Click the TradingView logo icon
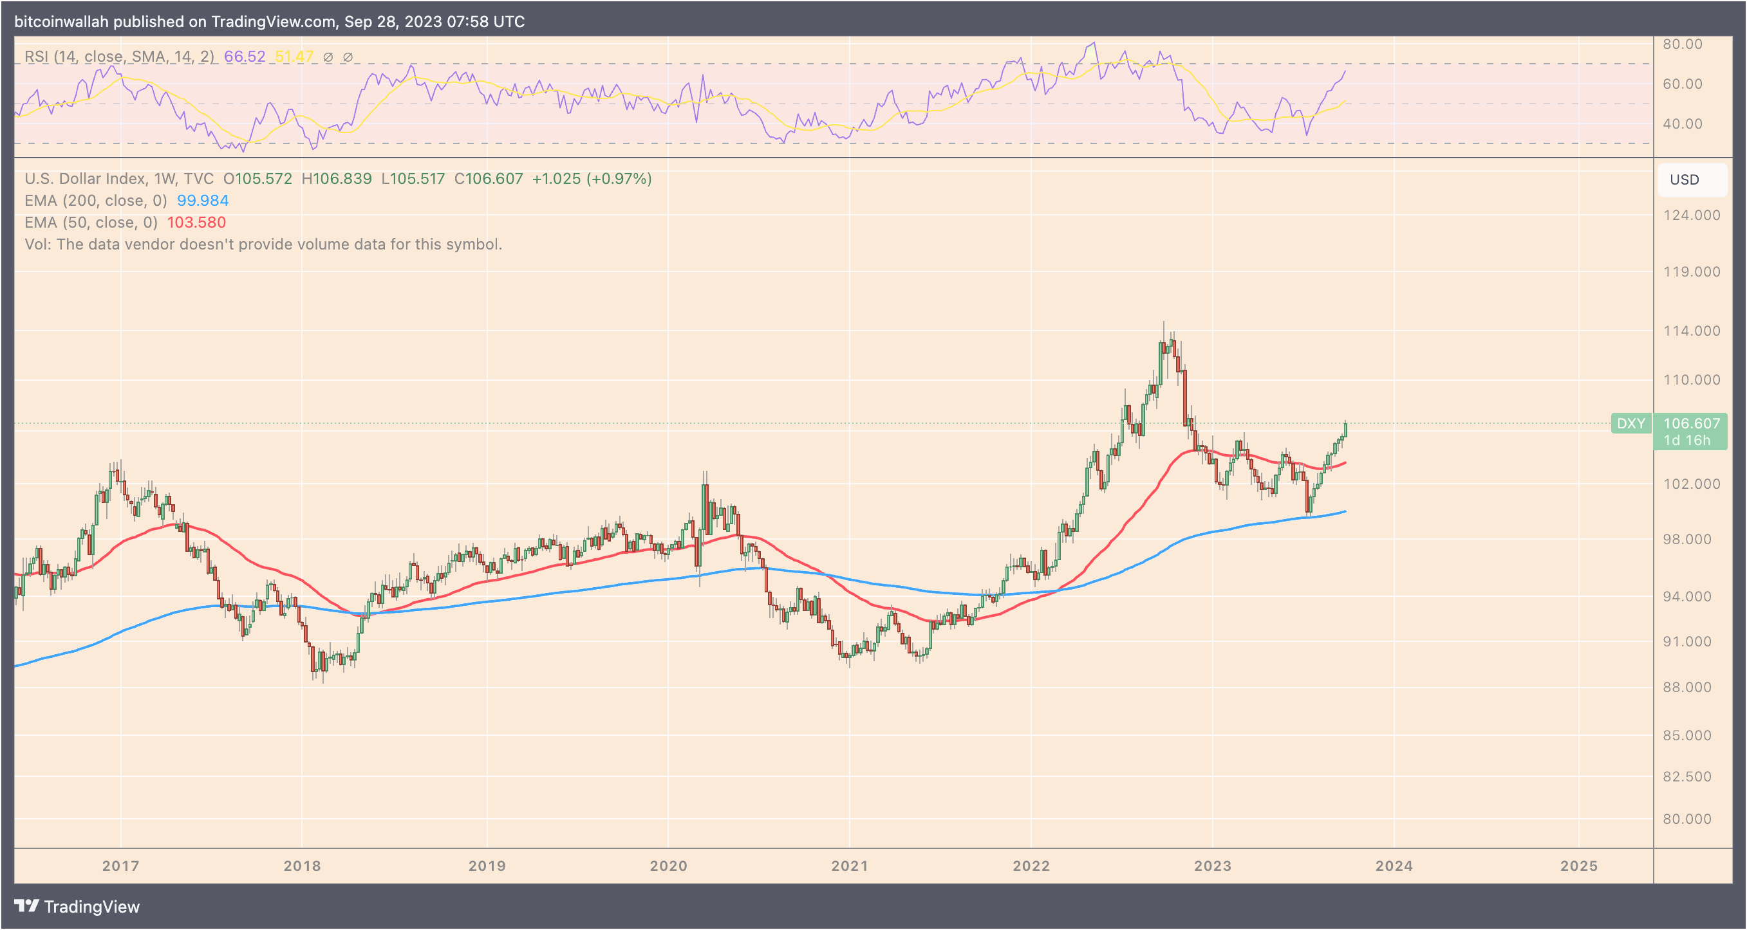The image size is (1747, 930). [27, 906]
